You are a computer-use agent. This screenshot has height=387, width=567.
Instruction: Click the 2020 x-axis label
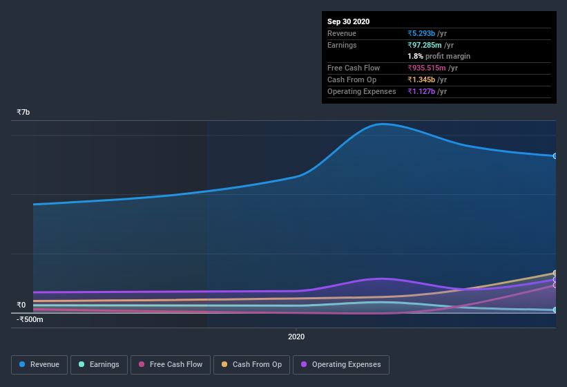pos(296,337)
